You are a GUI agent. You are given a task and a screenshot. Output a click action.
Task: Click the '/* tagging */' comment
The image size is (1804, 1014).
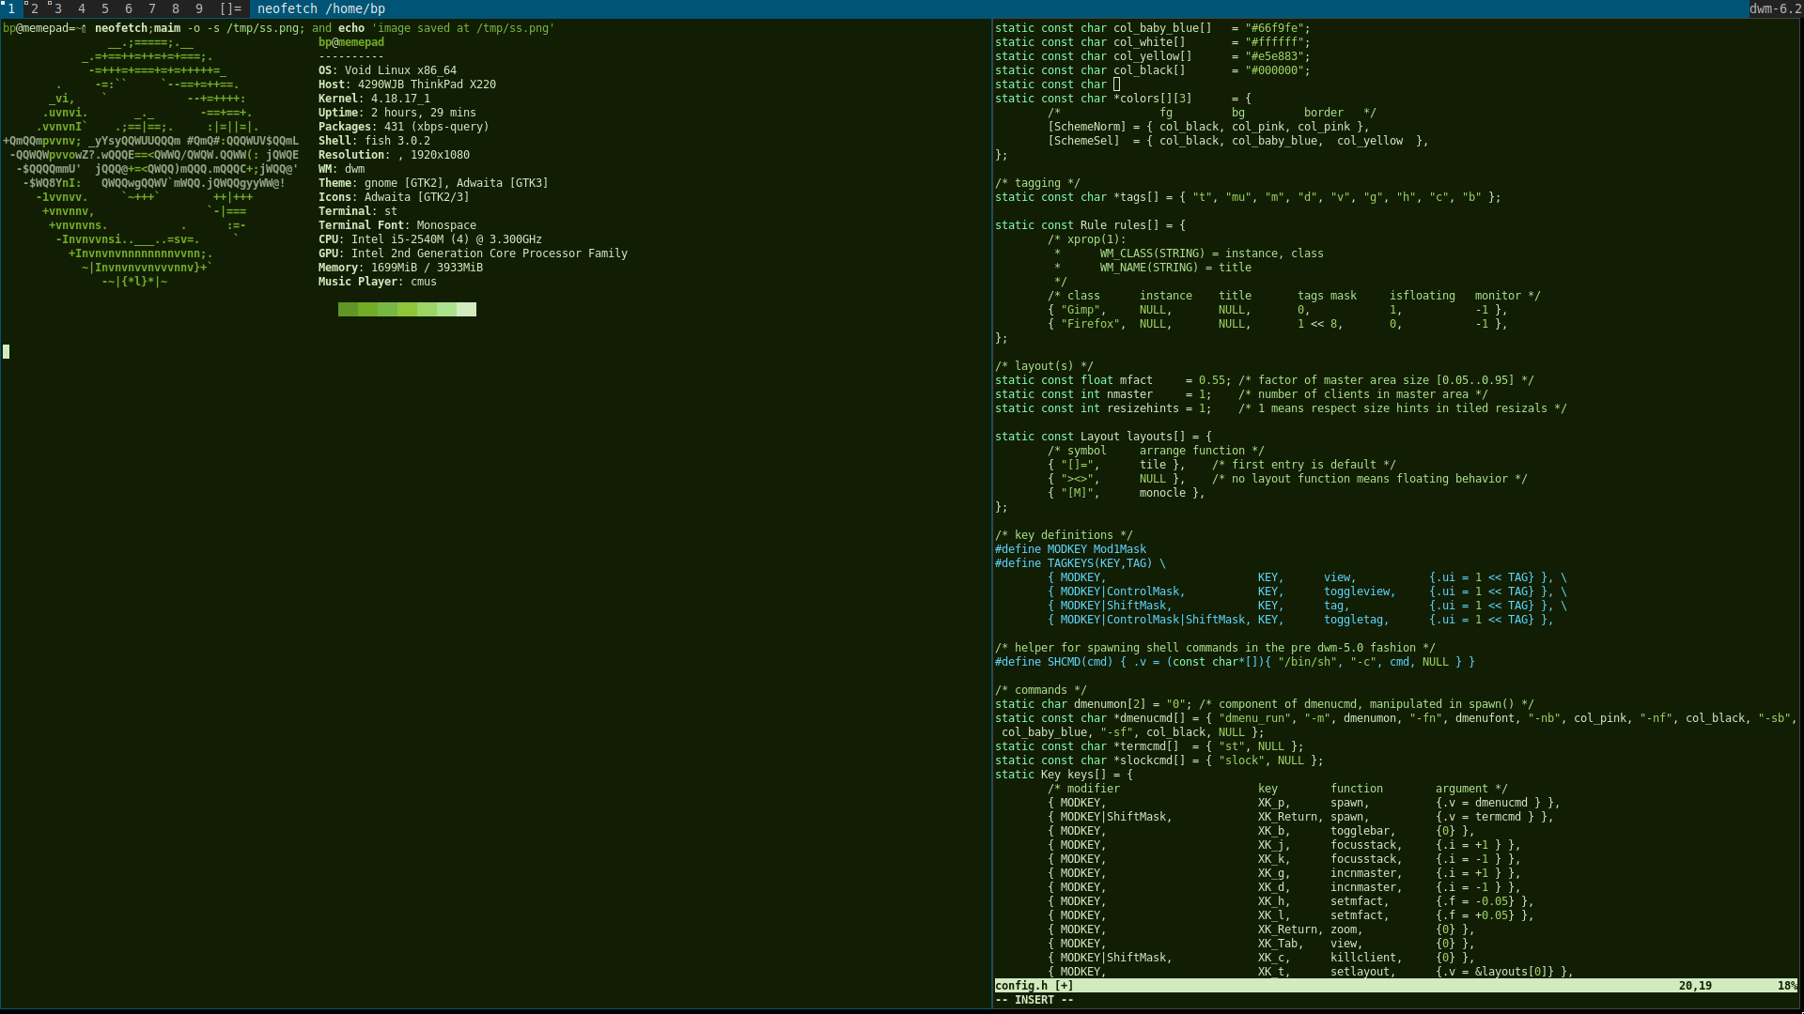click(1037, 183)
